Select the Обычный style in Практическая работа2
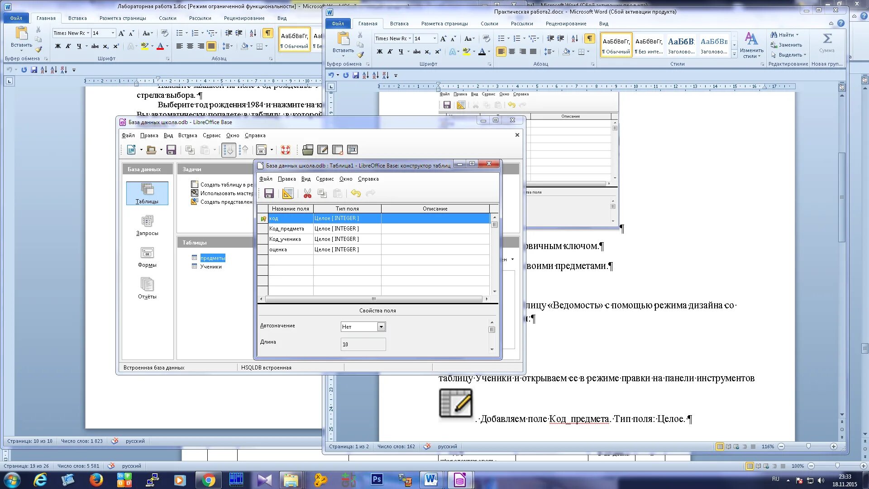The height and width of the screenshot is (489, 869). pyautogui.click(x=616, y=45)
